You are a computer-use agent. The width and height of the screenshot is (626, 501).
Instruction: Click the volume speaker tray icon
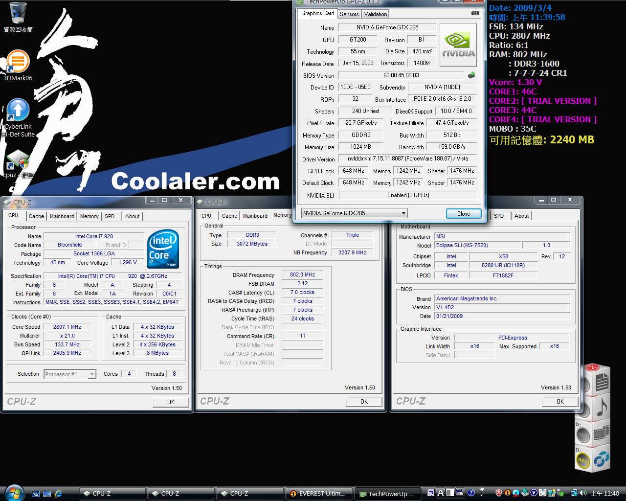pos(583,493)
